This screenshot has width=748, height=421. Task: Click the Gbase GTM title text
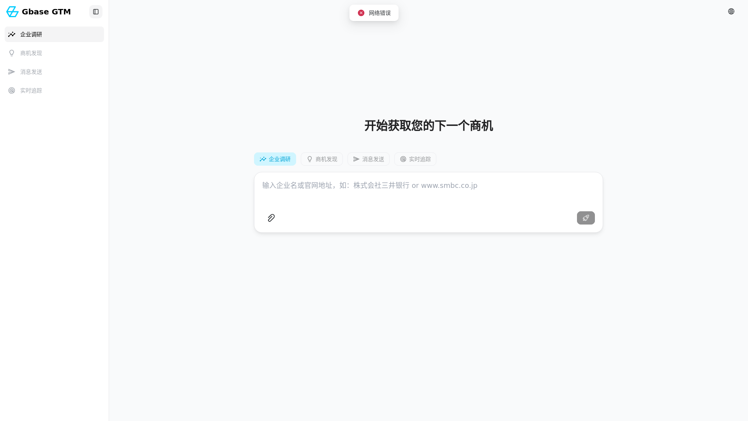pyautogui.click(x=46, y=12)
